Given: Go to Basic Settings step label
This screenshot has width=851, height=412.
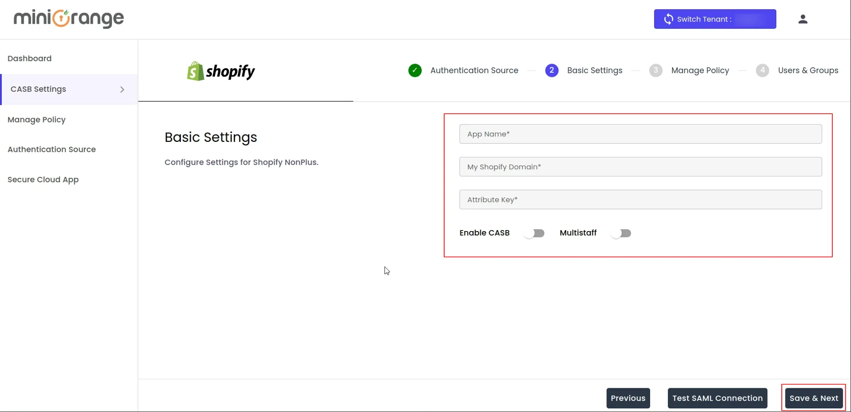Looking at the screenshot, I should click(595, 70).
